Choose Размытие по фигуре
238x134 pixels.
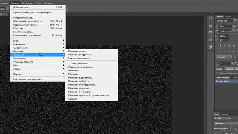91,92
